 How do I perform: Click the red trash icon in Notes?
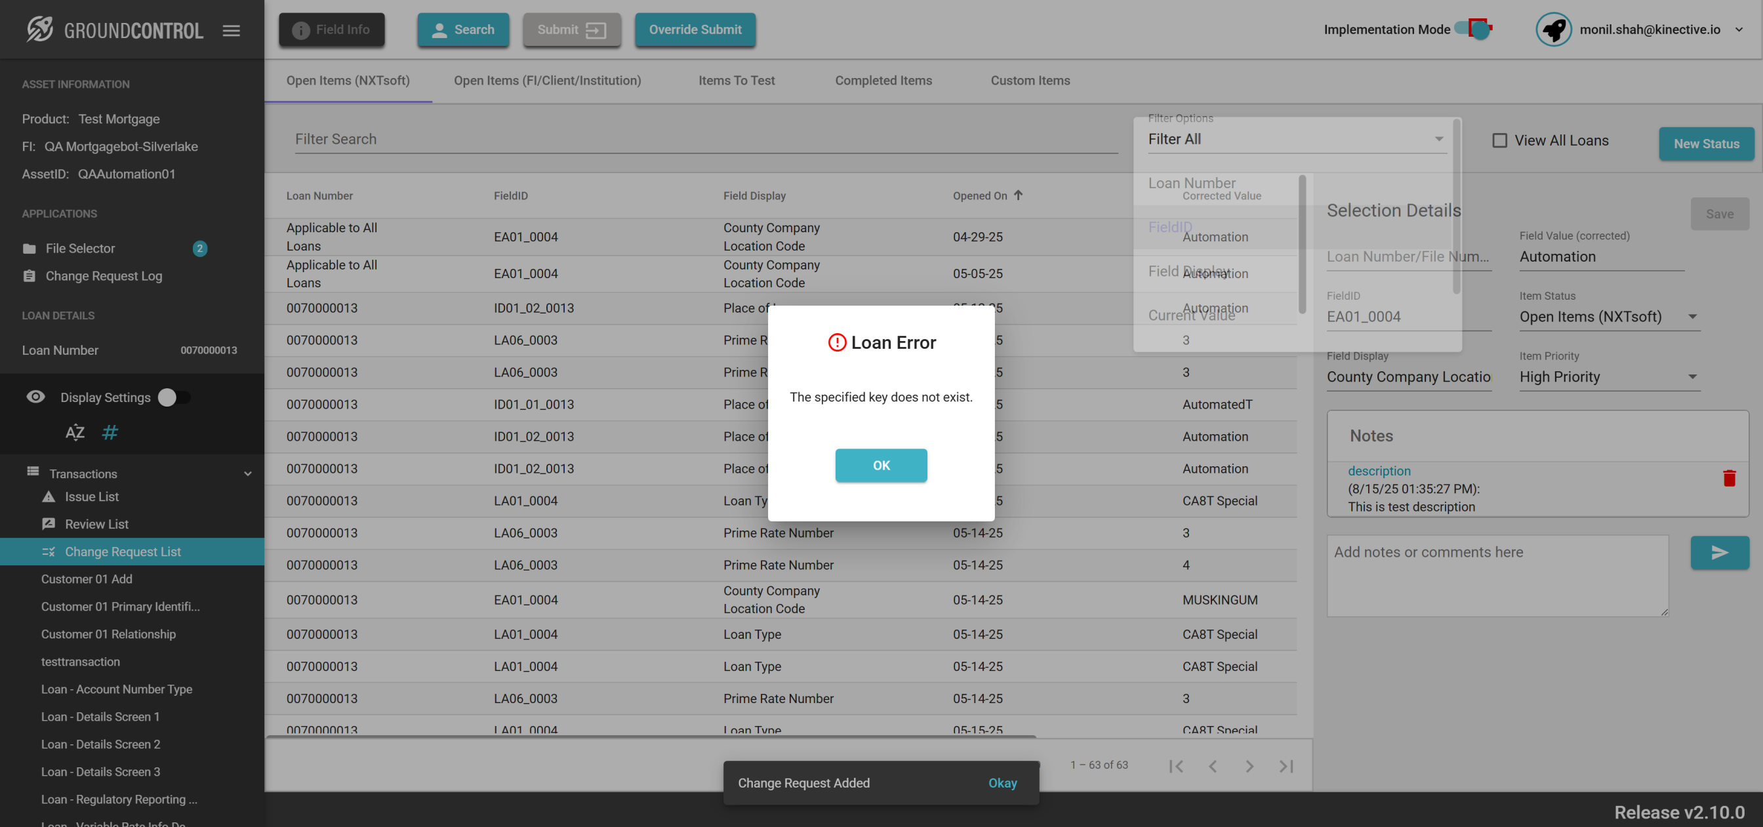[1729, 478]
